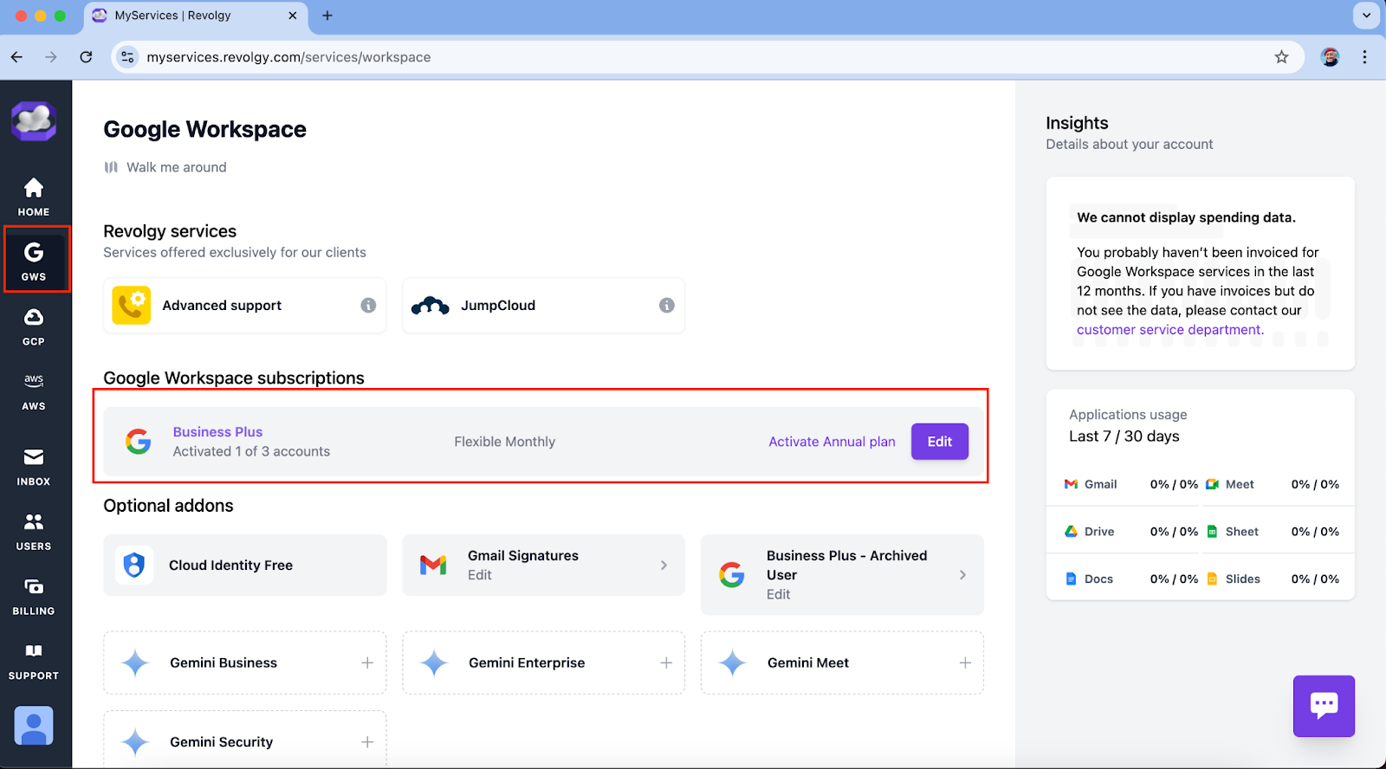Open user profile avatar in sidebar

[34, 726]
